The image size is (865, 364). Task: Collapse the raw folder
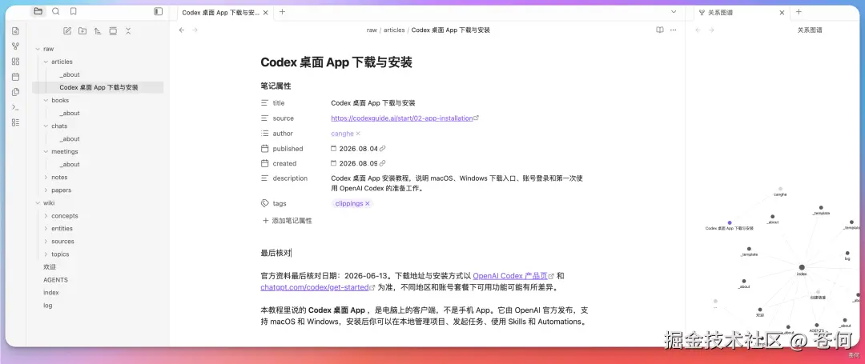pos(38,49)
